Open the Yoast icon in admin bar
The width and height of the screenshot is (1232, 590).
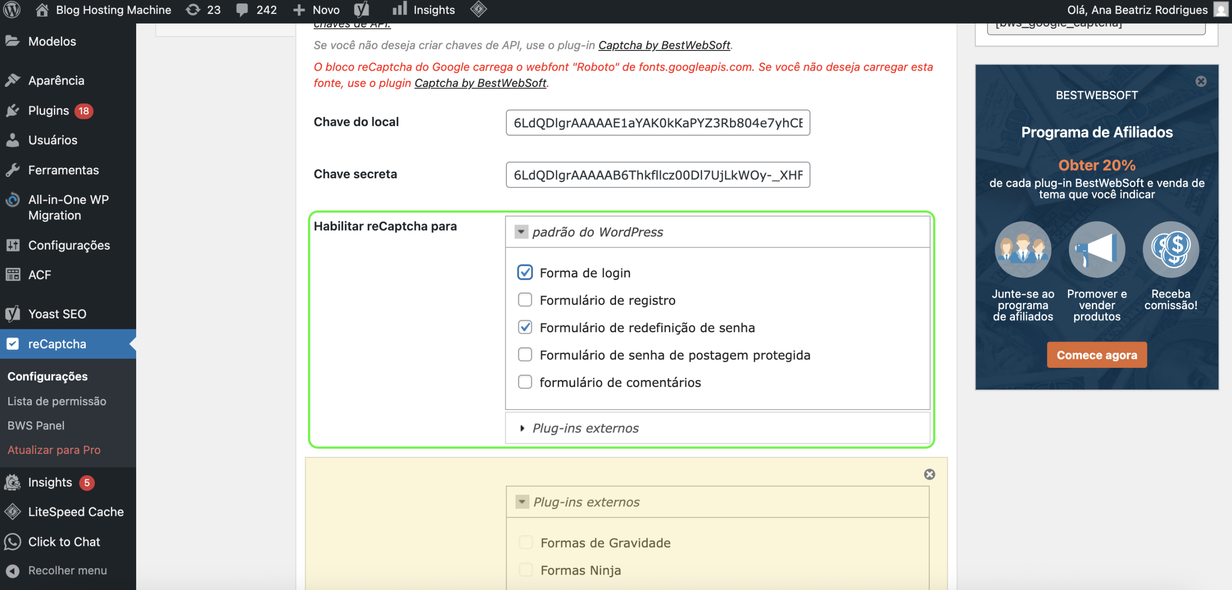click(361, 10)
